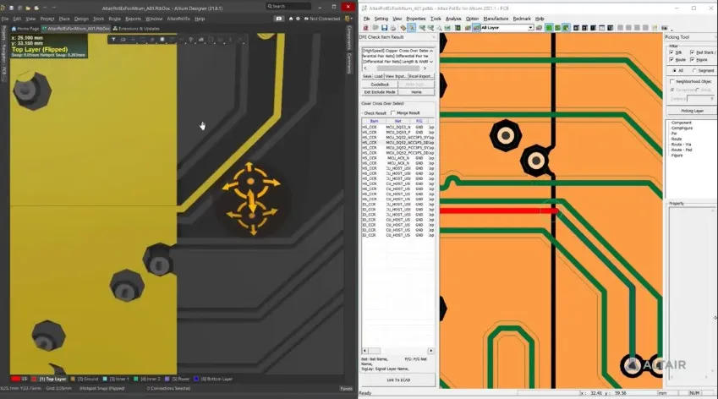This screenshot has height=399, width=718.
Task: Click the first black panel icon in PollEx toolbar
Action: click(576, 28)
